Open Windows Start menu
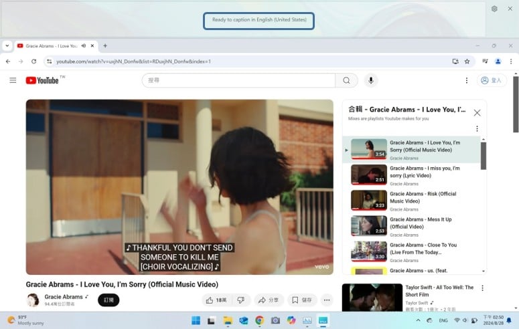The image size is (519, 329). pyautogui.click(x=196, y=320)
